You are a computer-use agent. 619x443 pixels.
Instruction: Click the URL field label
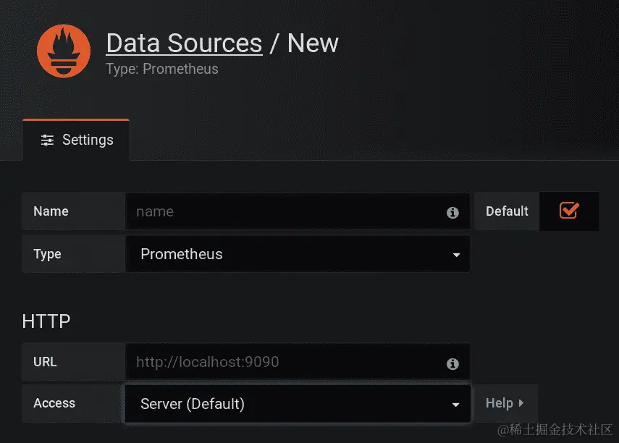[45, 361]
